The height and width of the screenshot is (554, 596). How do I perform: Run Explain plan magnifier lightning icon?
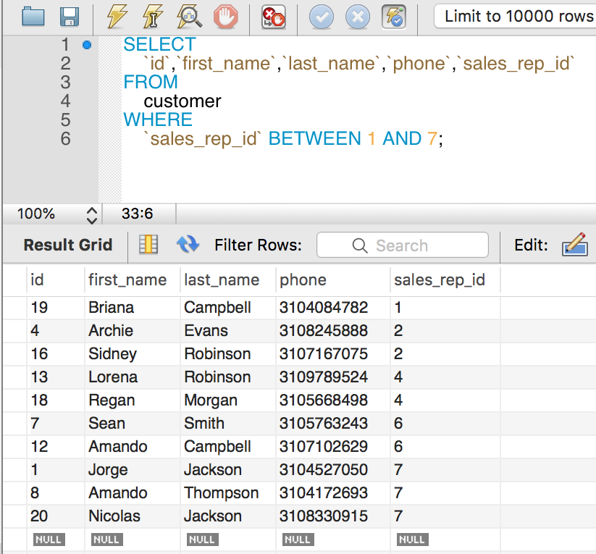tap(189, 17)
